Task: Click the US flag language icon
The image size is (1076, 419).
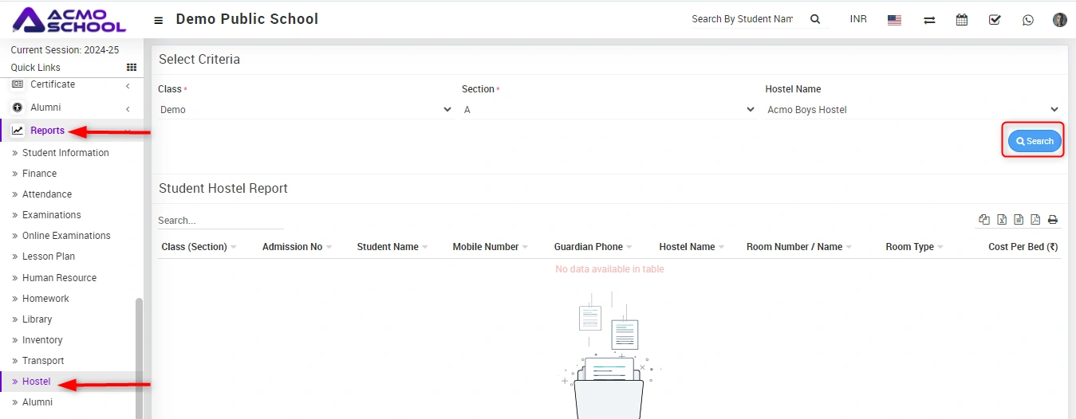Action: point(894,20)
